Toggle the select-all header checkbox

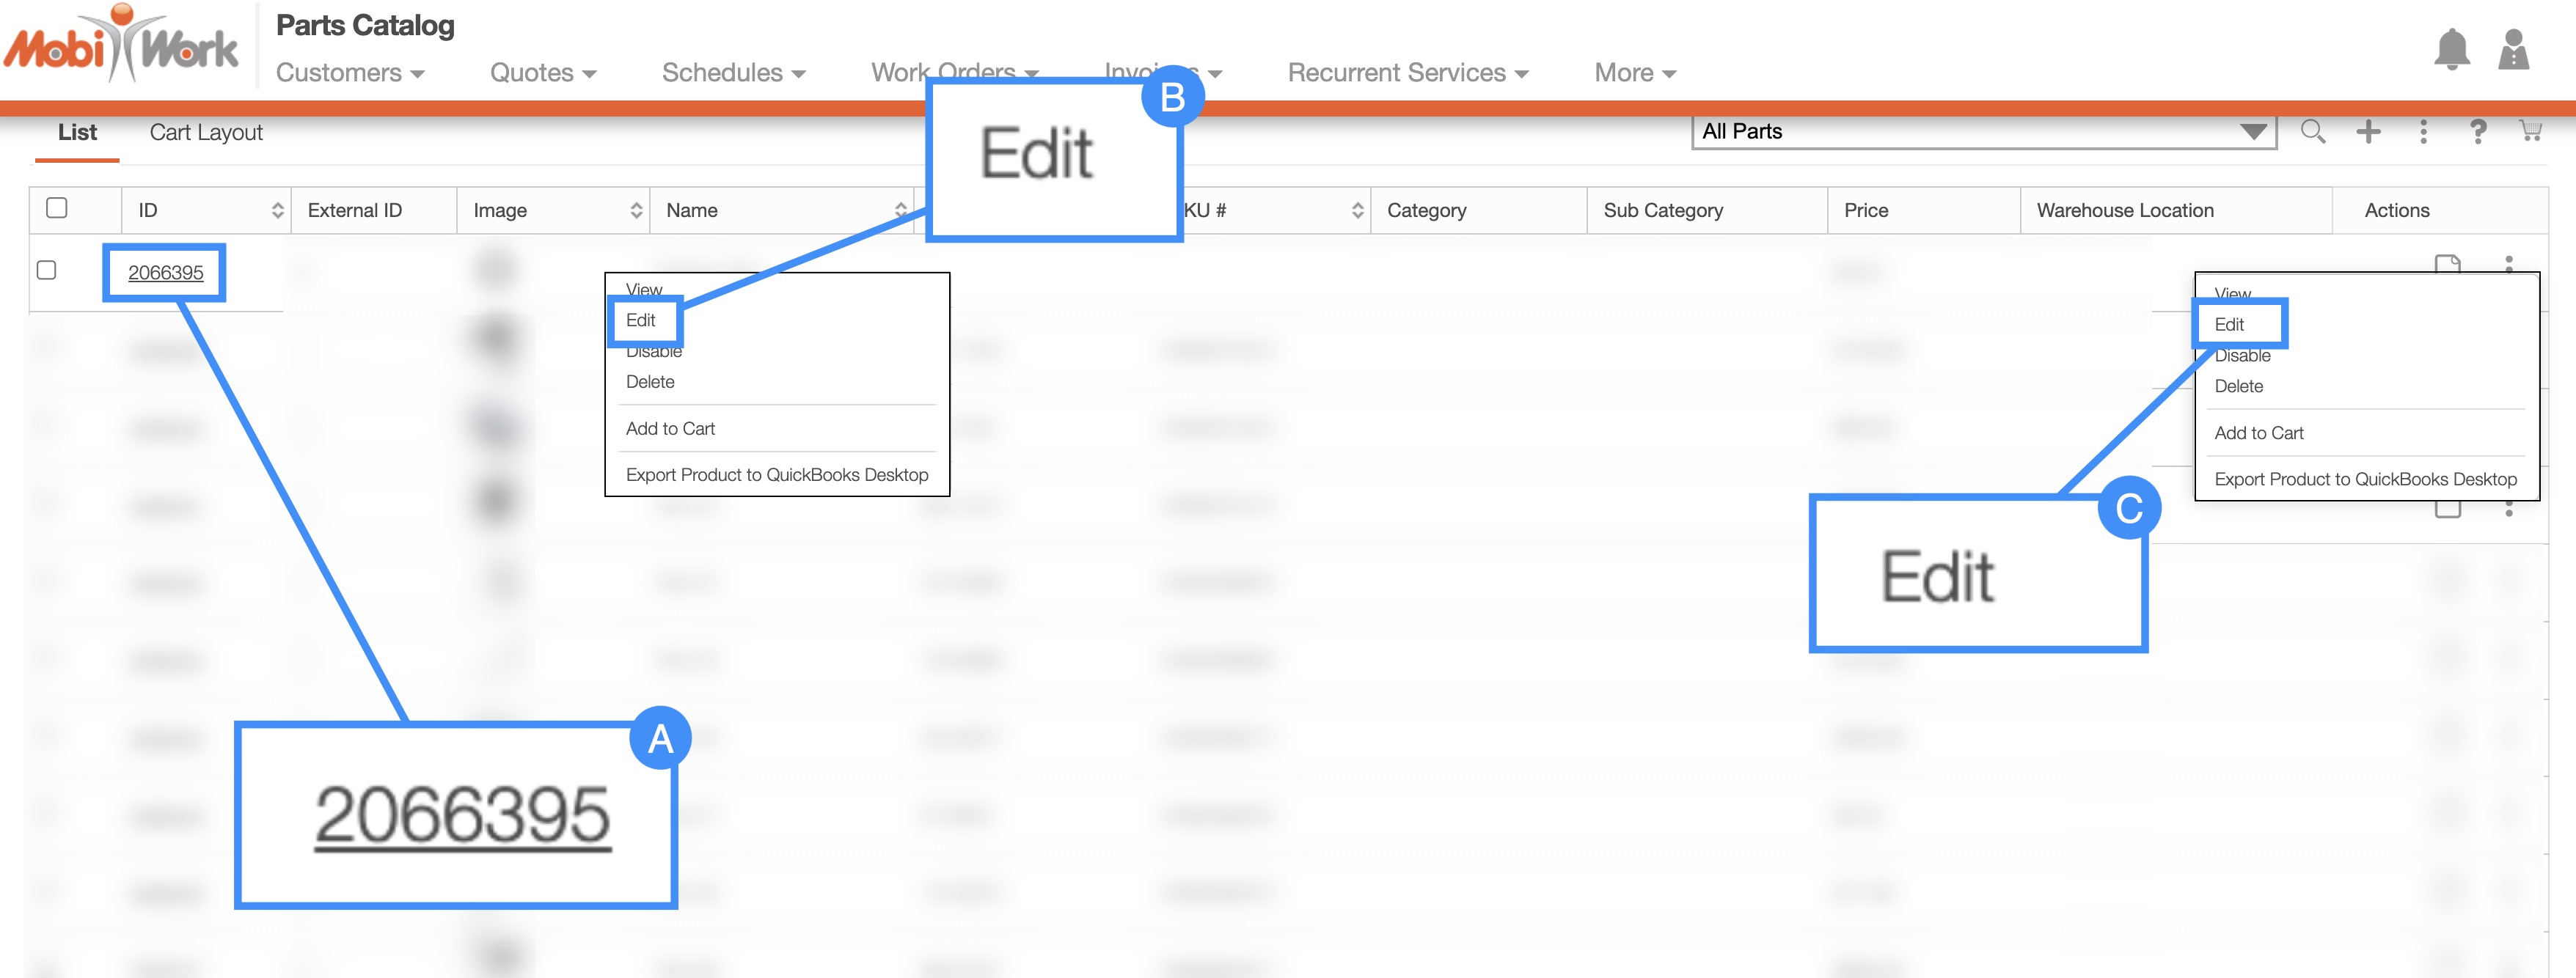[57, 208]
